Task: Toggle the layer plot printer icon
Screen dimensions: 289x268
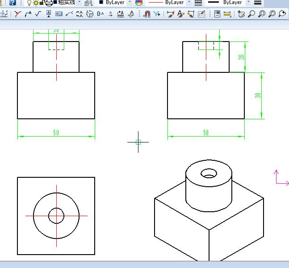Action: pyautogui.click(x=49, y=2)
